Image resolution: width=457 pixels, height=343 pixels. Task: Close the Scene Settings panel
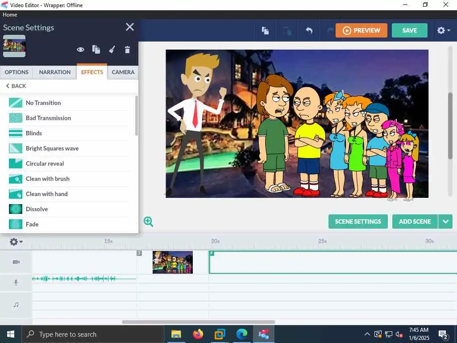coord(130,27)
